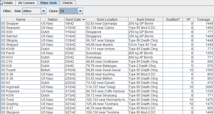Sort by Sunk Date column header
This screenshot has width=214, height=114.
click(x=75, y=19)
